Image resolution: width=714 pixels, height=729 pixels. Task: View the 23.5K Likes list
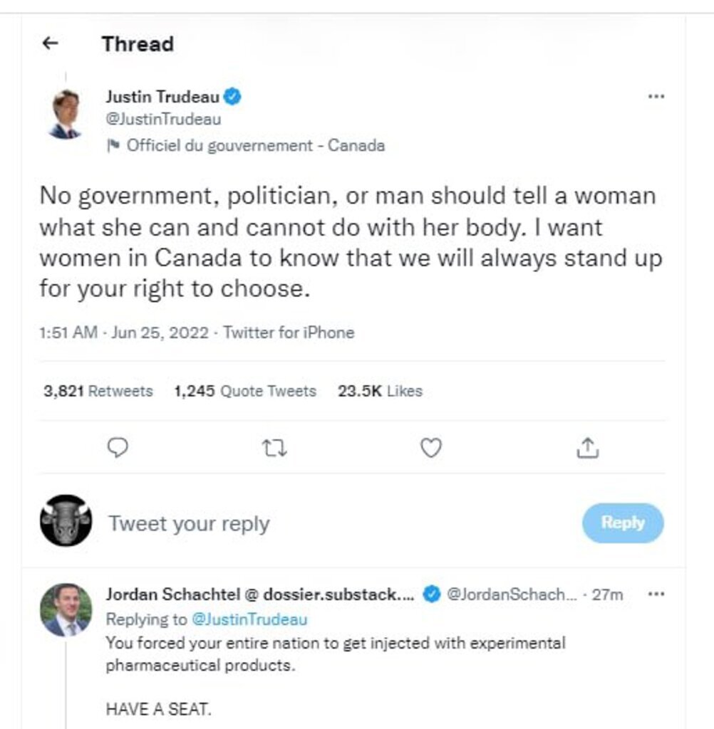click(380, 391)
